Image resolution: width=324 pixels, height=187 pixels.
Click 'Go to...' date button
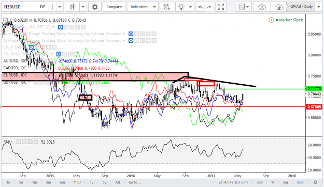coord(135,182)
